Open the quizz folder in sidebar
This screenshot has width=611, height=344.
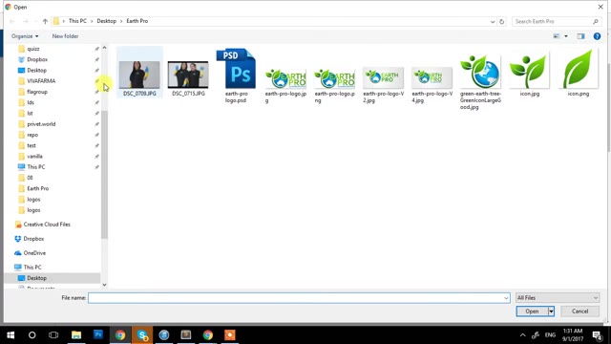tap(33, 49)
